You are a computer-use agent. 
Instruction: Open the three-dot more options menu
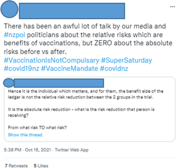point(172,7)
